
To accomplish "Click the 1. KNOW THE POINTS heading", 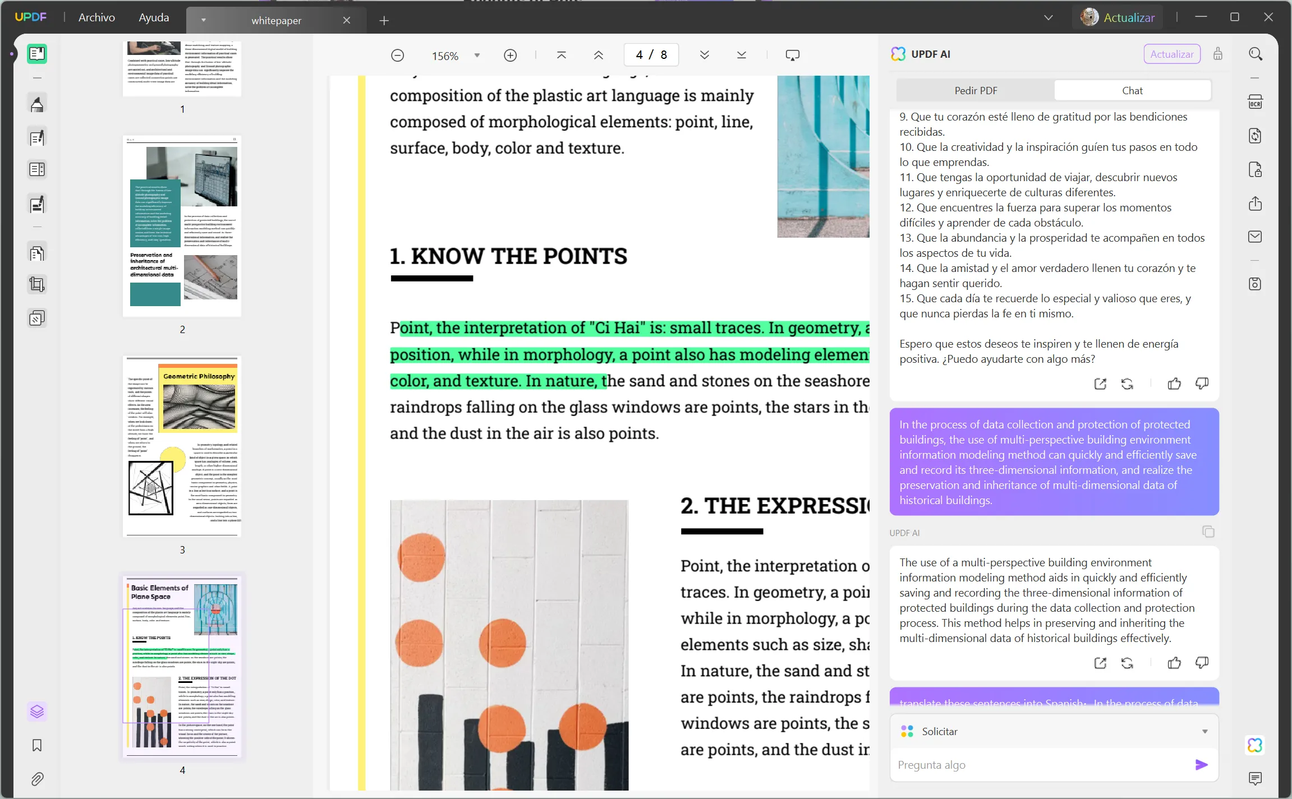I will [508, 256].
